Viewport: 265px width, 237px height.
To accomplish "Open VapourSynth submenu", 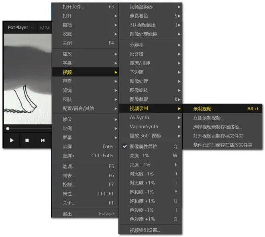I will [151, 127].
